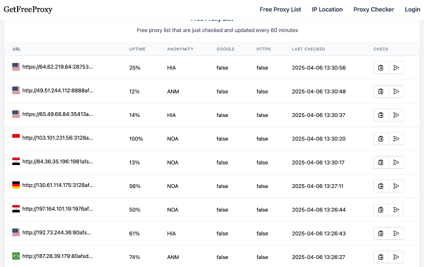Click US flag next to 49.51.244.112
Image resolution: width=424 pixels, height=267 pixels.
[16, 90]
